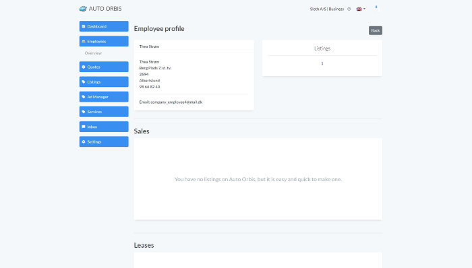Click the Sloth A/S | Business account label
Image resolution: width=472 pixels, height=268 pixels.
(327, 9)
